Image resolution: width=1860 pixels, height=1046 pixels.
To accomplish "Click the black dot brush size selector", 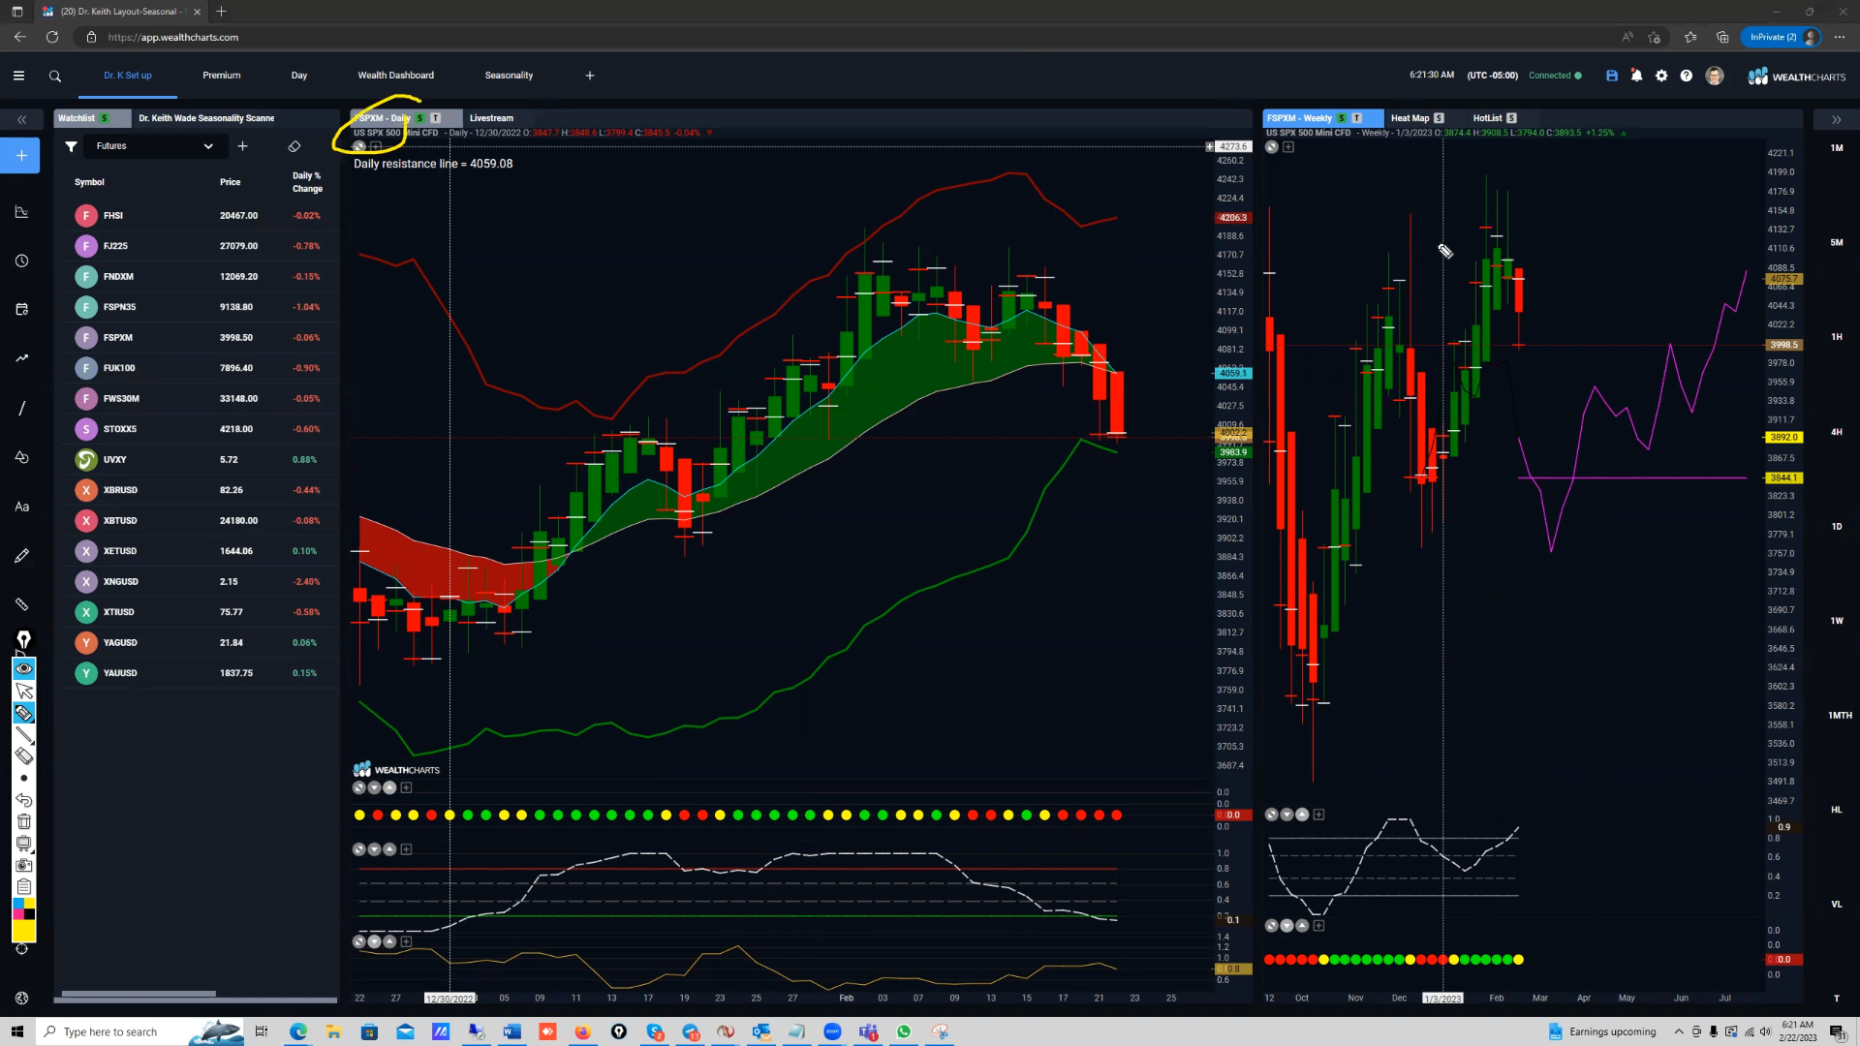I will tap(24, 779).
